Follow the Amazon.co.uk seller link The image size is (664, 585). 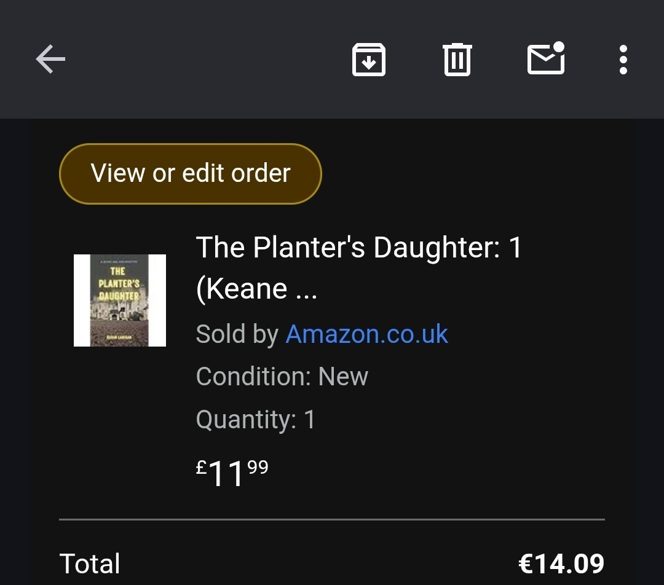tap(367, 334)
